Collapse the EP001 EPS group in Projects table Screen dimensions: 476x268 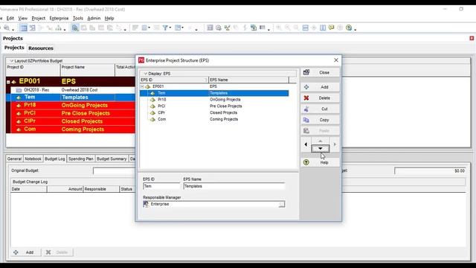tap(8, 82)
